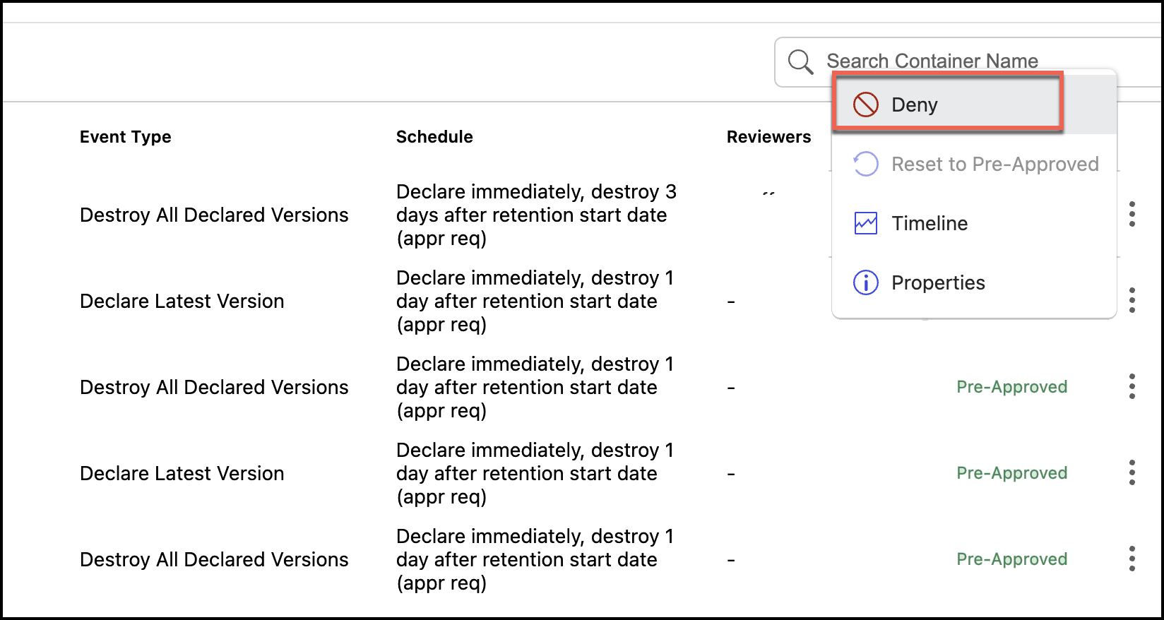Open the three-dot menu for the second row

coord(1132,300)
